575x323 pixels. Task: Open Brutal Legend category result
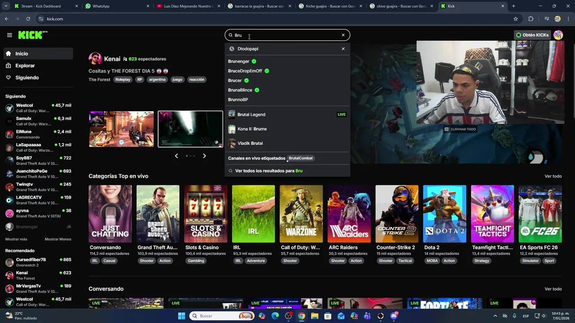point(287,114)
